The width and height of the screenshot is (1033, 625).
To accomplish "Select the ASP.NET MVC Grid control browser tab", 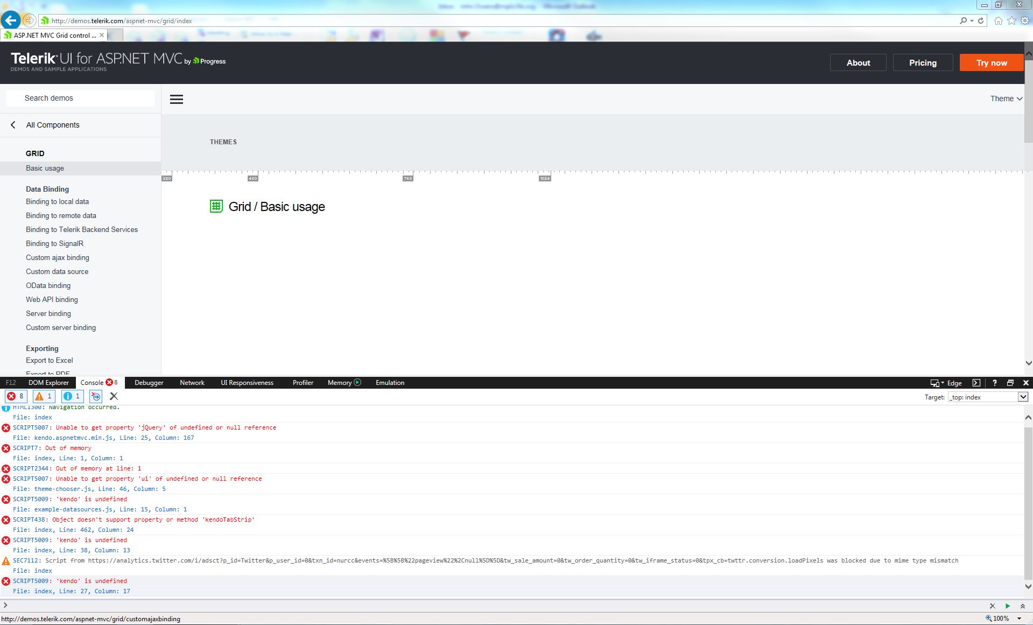I will [54, 35].
